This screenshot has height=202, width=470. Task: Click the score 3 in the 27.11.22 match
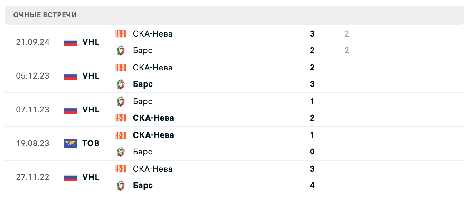[312, 169]
